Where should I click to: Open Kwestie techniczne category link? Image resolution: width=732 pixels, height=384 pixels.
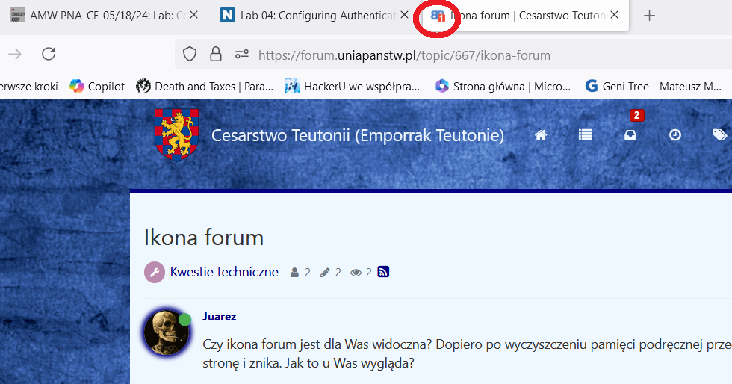tap(224, 272)
